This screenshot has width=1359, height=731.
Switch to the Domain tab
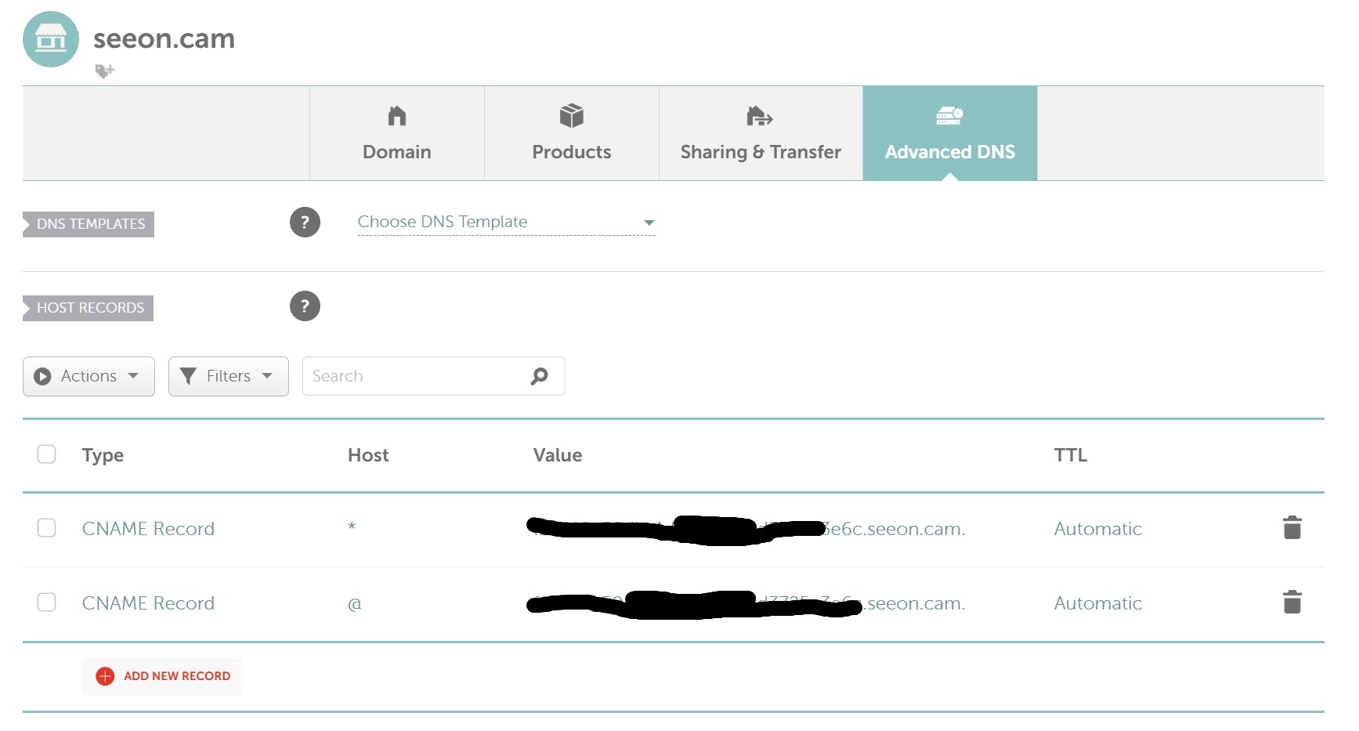(x=397, y=133)
